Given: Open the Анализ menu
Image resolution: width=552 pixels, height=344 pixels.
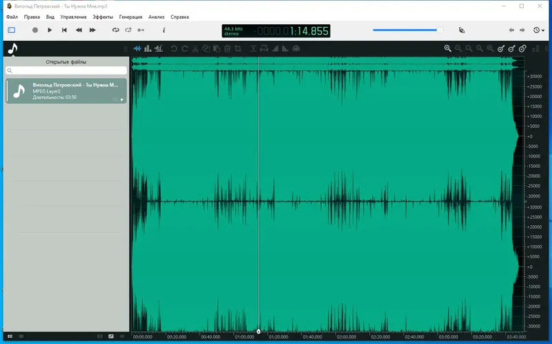Looking at the screenshot, I should pos(157,17).
